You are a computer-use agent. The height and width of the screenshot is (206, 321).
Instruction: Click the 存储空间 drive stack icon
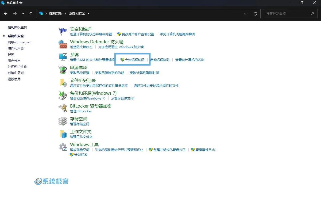pyautogui.click(x=63, y=121)
